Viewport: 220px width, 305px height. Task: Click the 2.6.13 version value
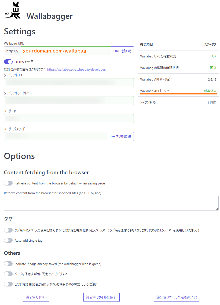tap(212, 79)
